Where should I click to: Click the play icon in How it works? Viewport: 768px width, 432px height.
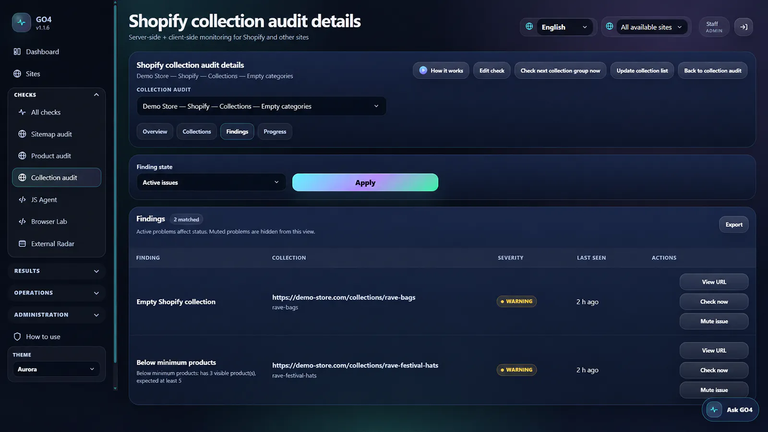(x=423, y=70)
